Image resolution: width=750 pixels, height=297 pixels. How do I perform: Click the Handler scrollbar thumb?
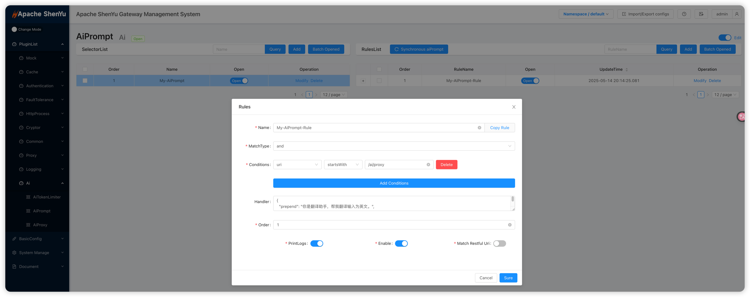tap(512, 199)
